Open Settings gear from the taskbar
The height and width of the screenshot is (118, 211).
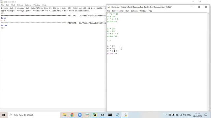coord(103,115)
